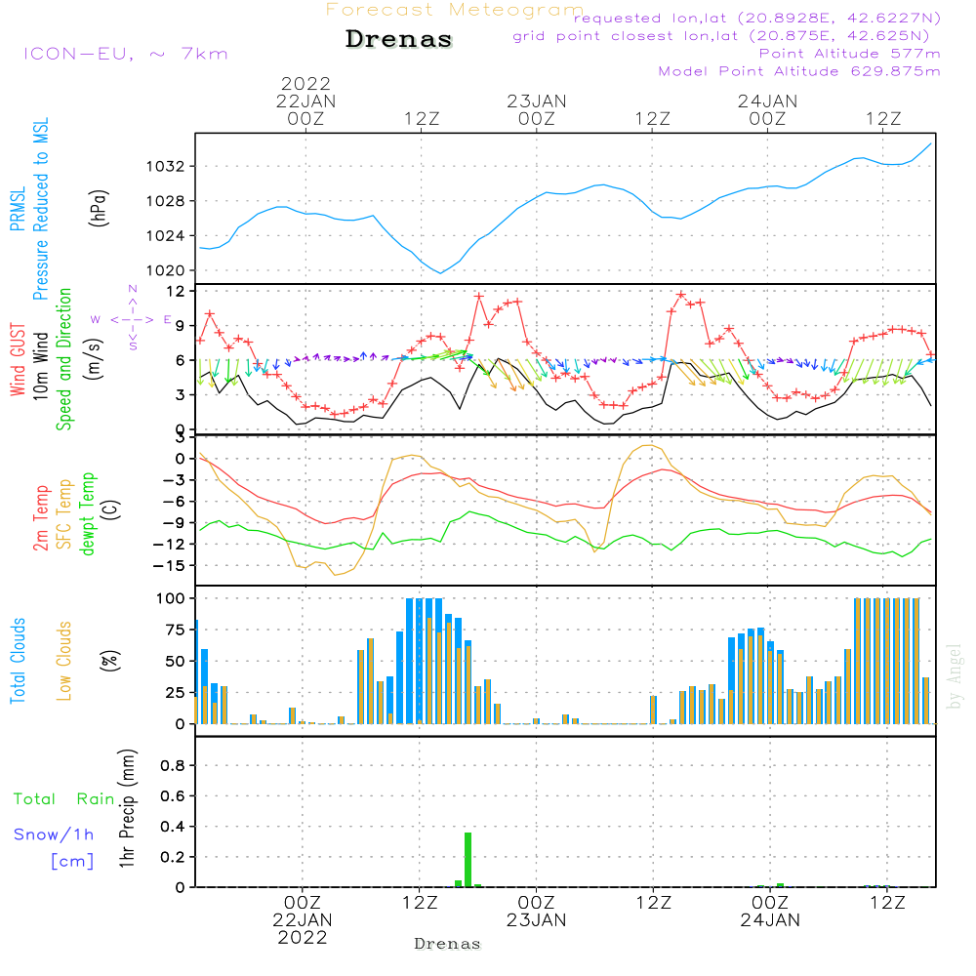The width and height of the screenshot is (976, 976).
Task: Click the 'ICON-EU, ~ 7km' model label
Action: click(126, 54)
